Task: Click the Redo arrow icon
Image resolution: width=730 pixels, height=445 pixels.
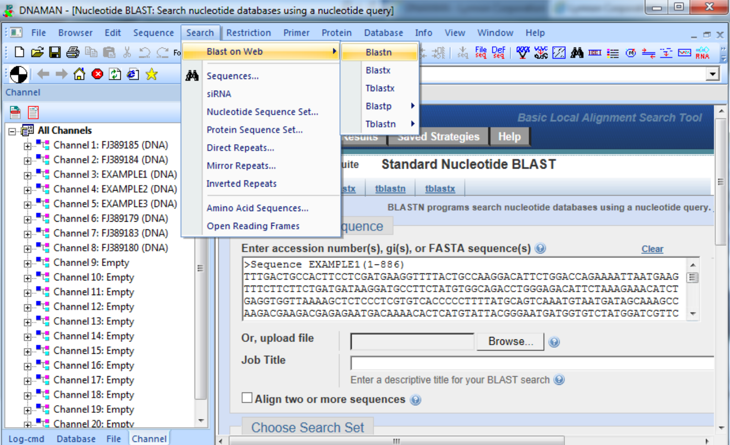Action: (x=163, y=53)
